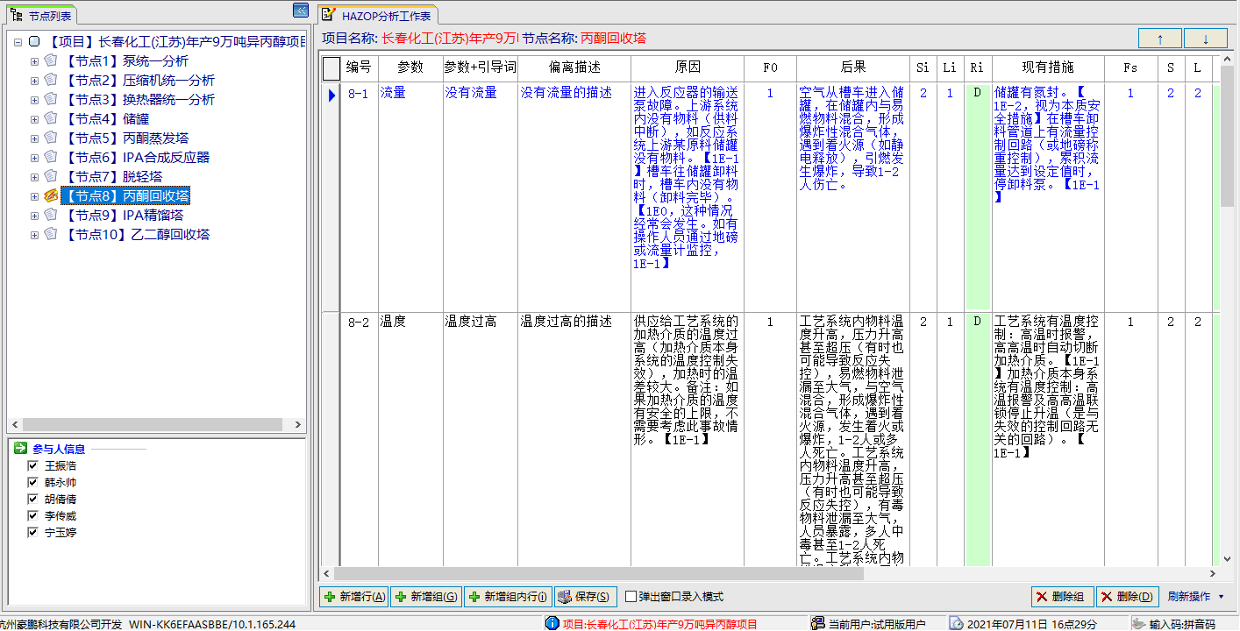Select tree item 节点7 脱轻塔
Image resolution: width=1240 pixels, height=631 pixels.
pyautogui.click(x=113, y=177)
